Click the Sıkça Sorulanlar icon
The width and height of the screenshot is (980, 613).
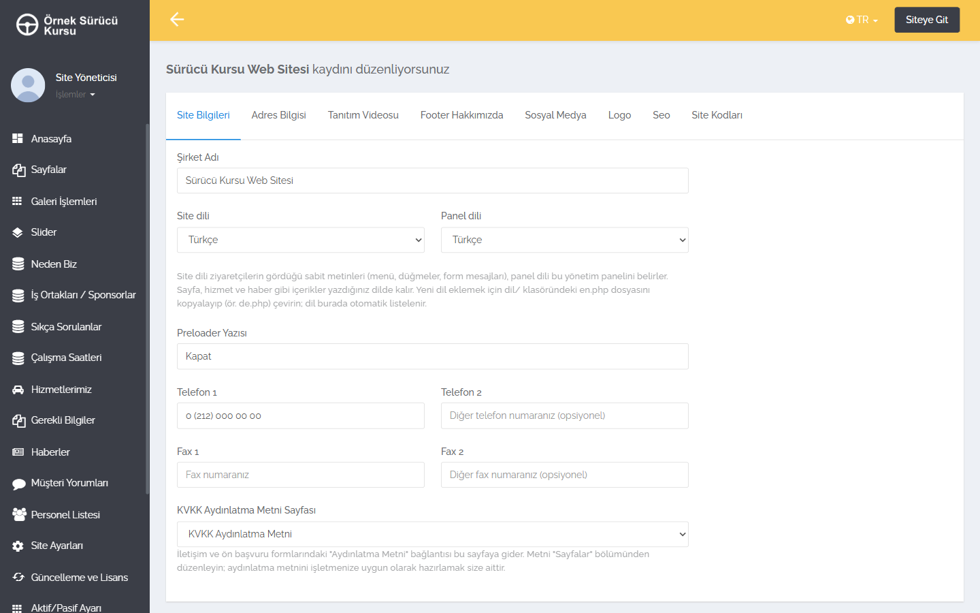[x=18, y=327]
